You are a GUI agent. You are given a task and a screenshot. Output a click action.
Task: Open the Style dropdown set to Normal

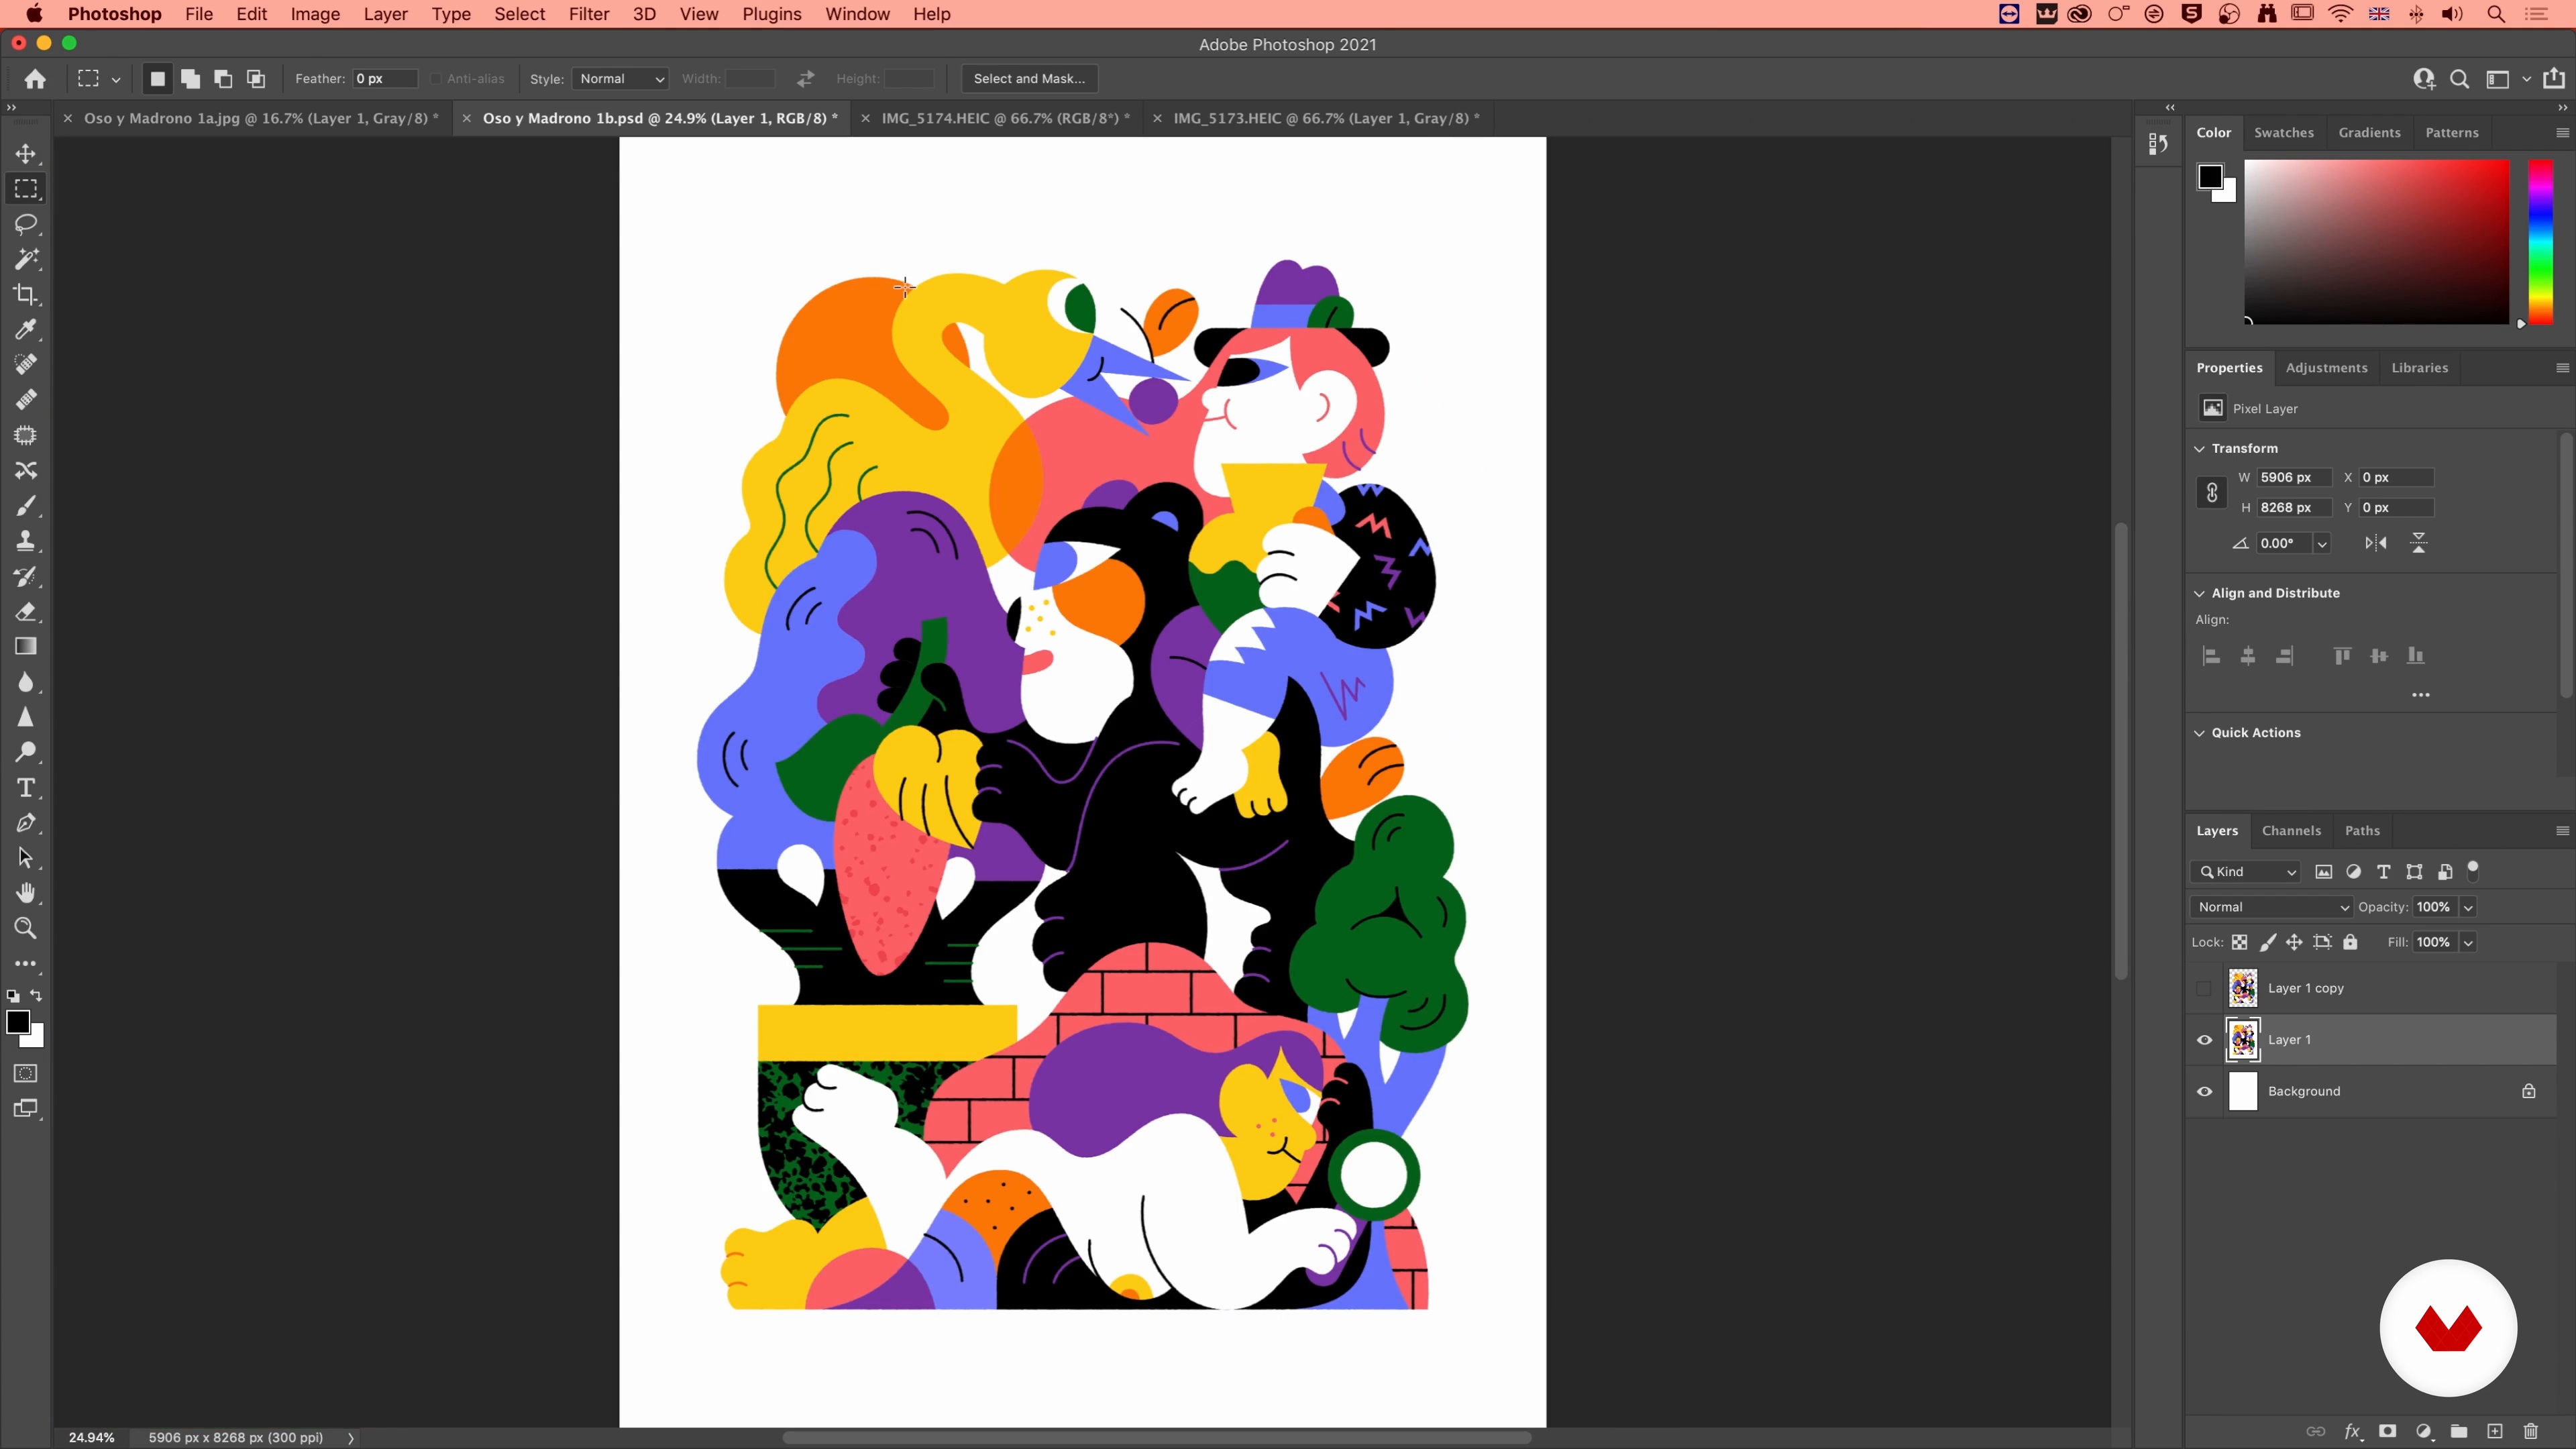[621, 79]
